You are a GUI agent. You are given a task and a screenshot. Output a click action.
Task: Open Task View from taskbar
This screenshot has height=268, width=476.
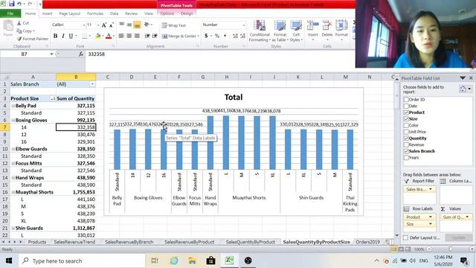155,261
